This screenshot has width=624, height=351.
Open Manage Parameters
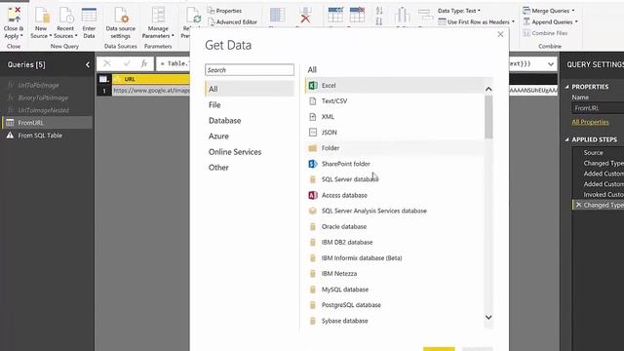click(x=158, y=23)
